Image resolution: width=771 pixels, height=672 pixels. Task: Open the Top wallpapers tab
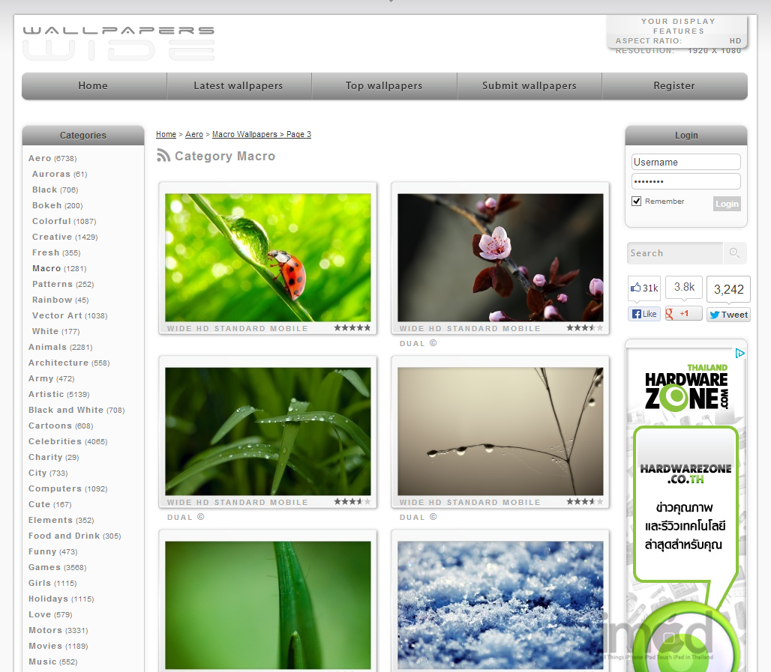coord(384,85)
